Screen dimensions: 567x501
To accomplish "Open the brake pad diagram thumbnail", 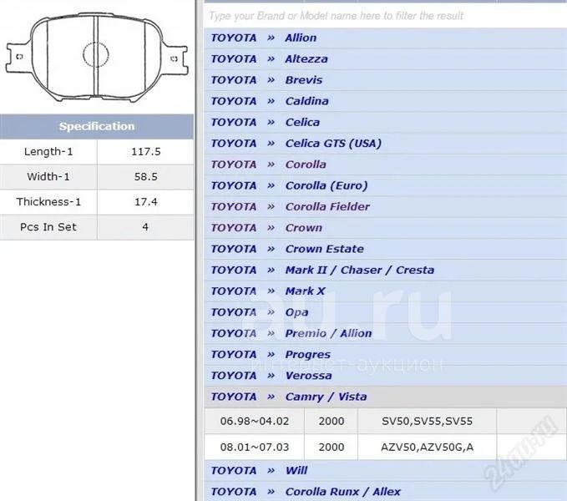I will point(96,55).
